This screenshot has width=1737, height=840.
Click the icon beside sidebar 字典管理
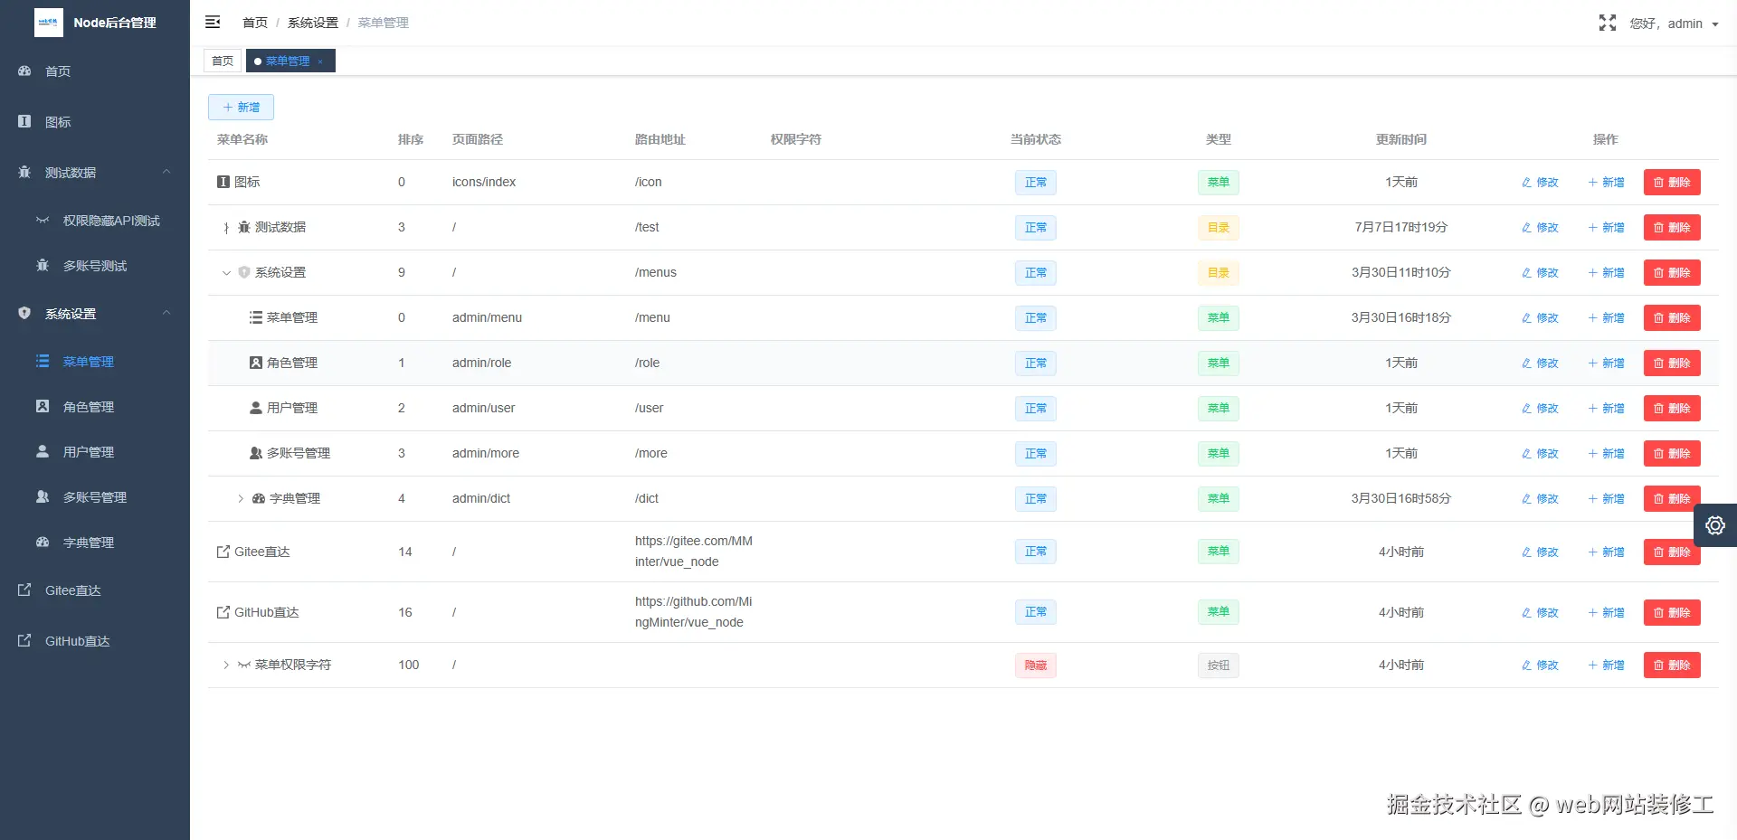(x=43, y=542)
